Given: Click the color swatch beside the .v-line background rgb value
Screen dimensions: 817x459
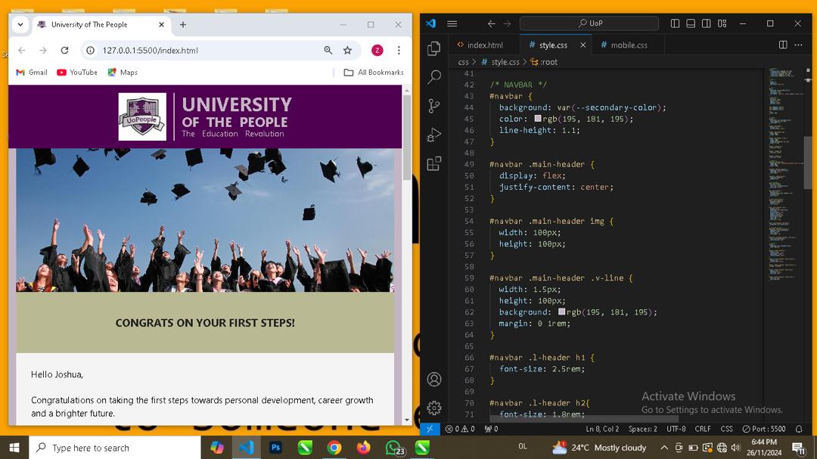Looking at the screenshot, I should tap(562, 312).
